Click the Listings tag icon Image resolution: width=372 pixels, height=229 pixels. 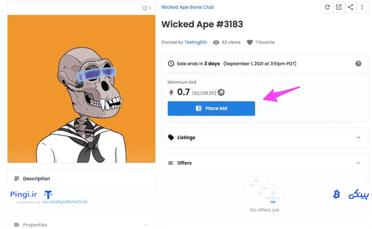[x=171, y=137]
